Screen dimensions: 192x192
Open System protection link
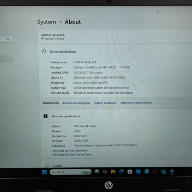tap(105, 103)
